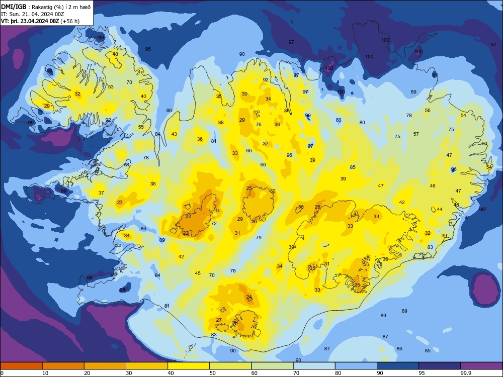Click the legend scale label '10'
Image resolution: width=503 pixels, height=377 pixels.
(x=45, y=373)
